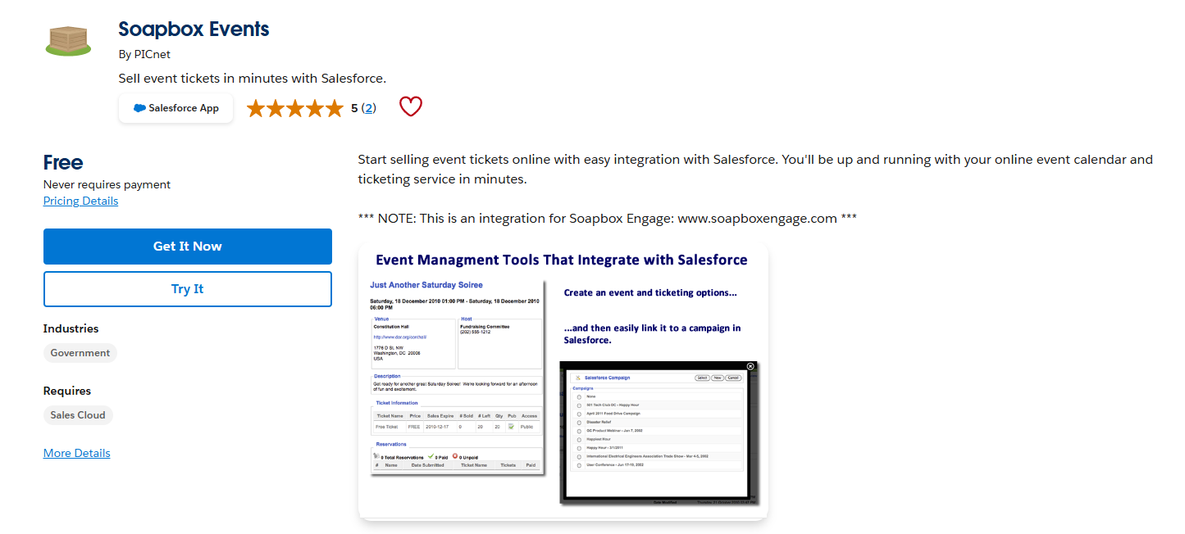Click the Requires heading
Viewport: 1185px width, 534px height.
tap(67, 391)
